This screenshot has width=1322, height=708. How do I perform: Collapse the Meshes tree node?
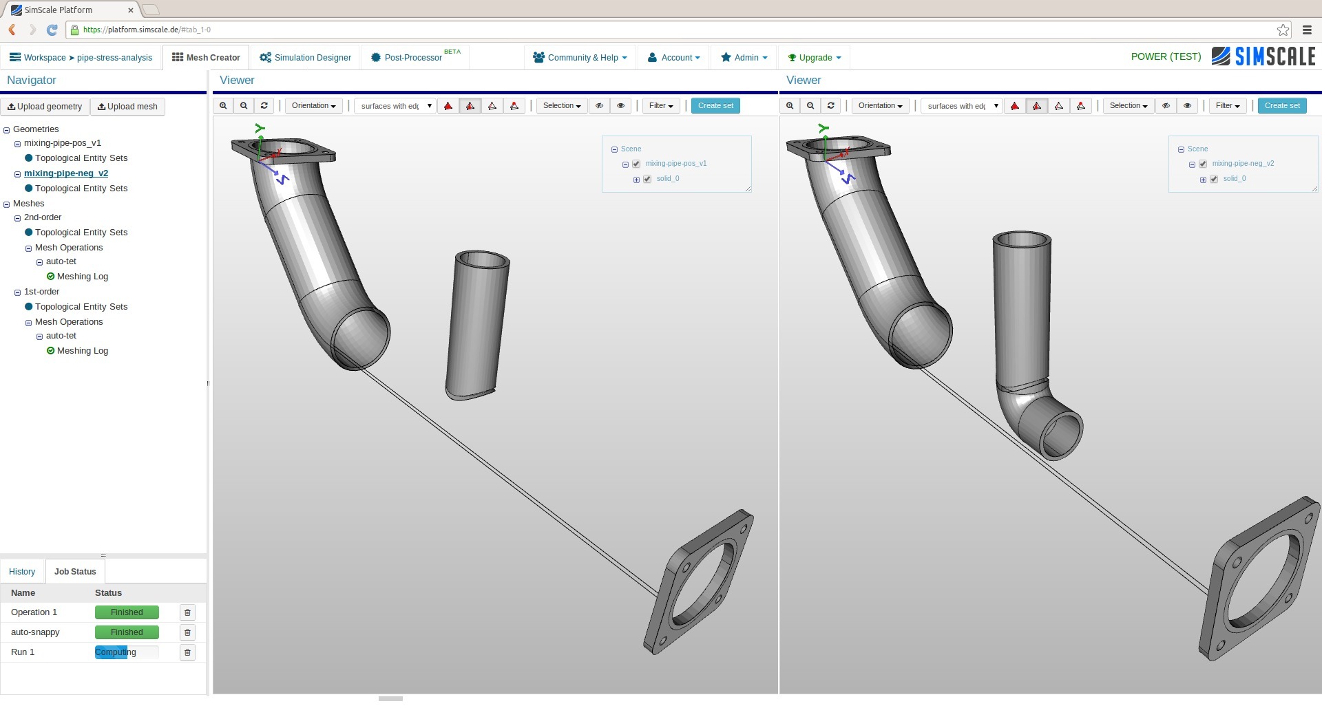click(x=7, y=203)
